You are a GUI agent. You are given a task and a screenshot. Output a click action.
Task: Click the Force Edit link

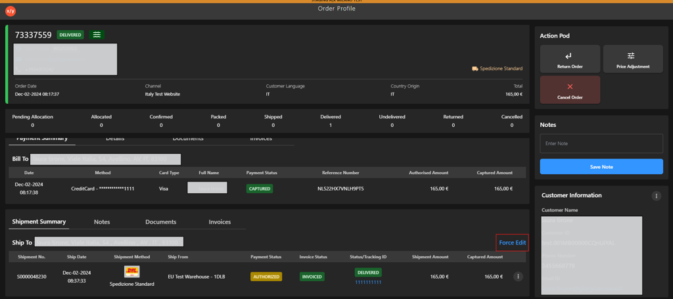[x=512, y=242]
